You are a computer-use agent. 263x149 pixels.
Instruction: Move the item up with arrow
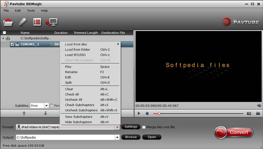click(24, 113)
